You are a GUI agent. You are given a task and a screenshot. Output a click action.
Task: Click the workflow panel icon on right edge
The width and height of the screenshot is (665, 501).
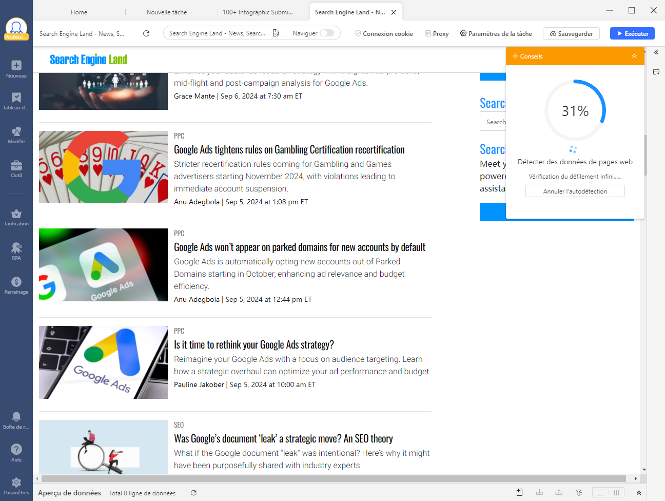tap(656, 72)
